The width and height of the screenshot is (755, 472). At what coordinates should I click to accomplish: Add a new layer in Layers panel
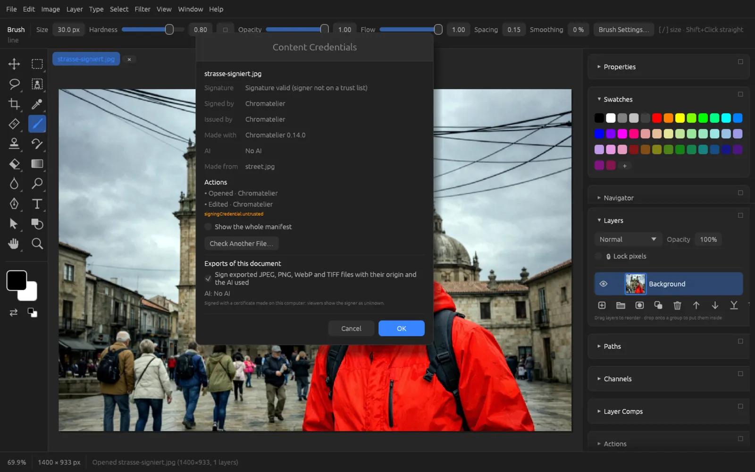point(602,305)
